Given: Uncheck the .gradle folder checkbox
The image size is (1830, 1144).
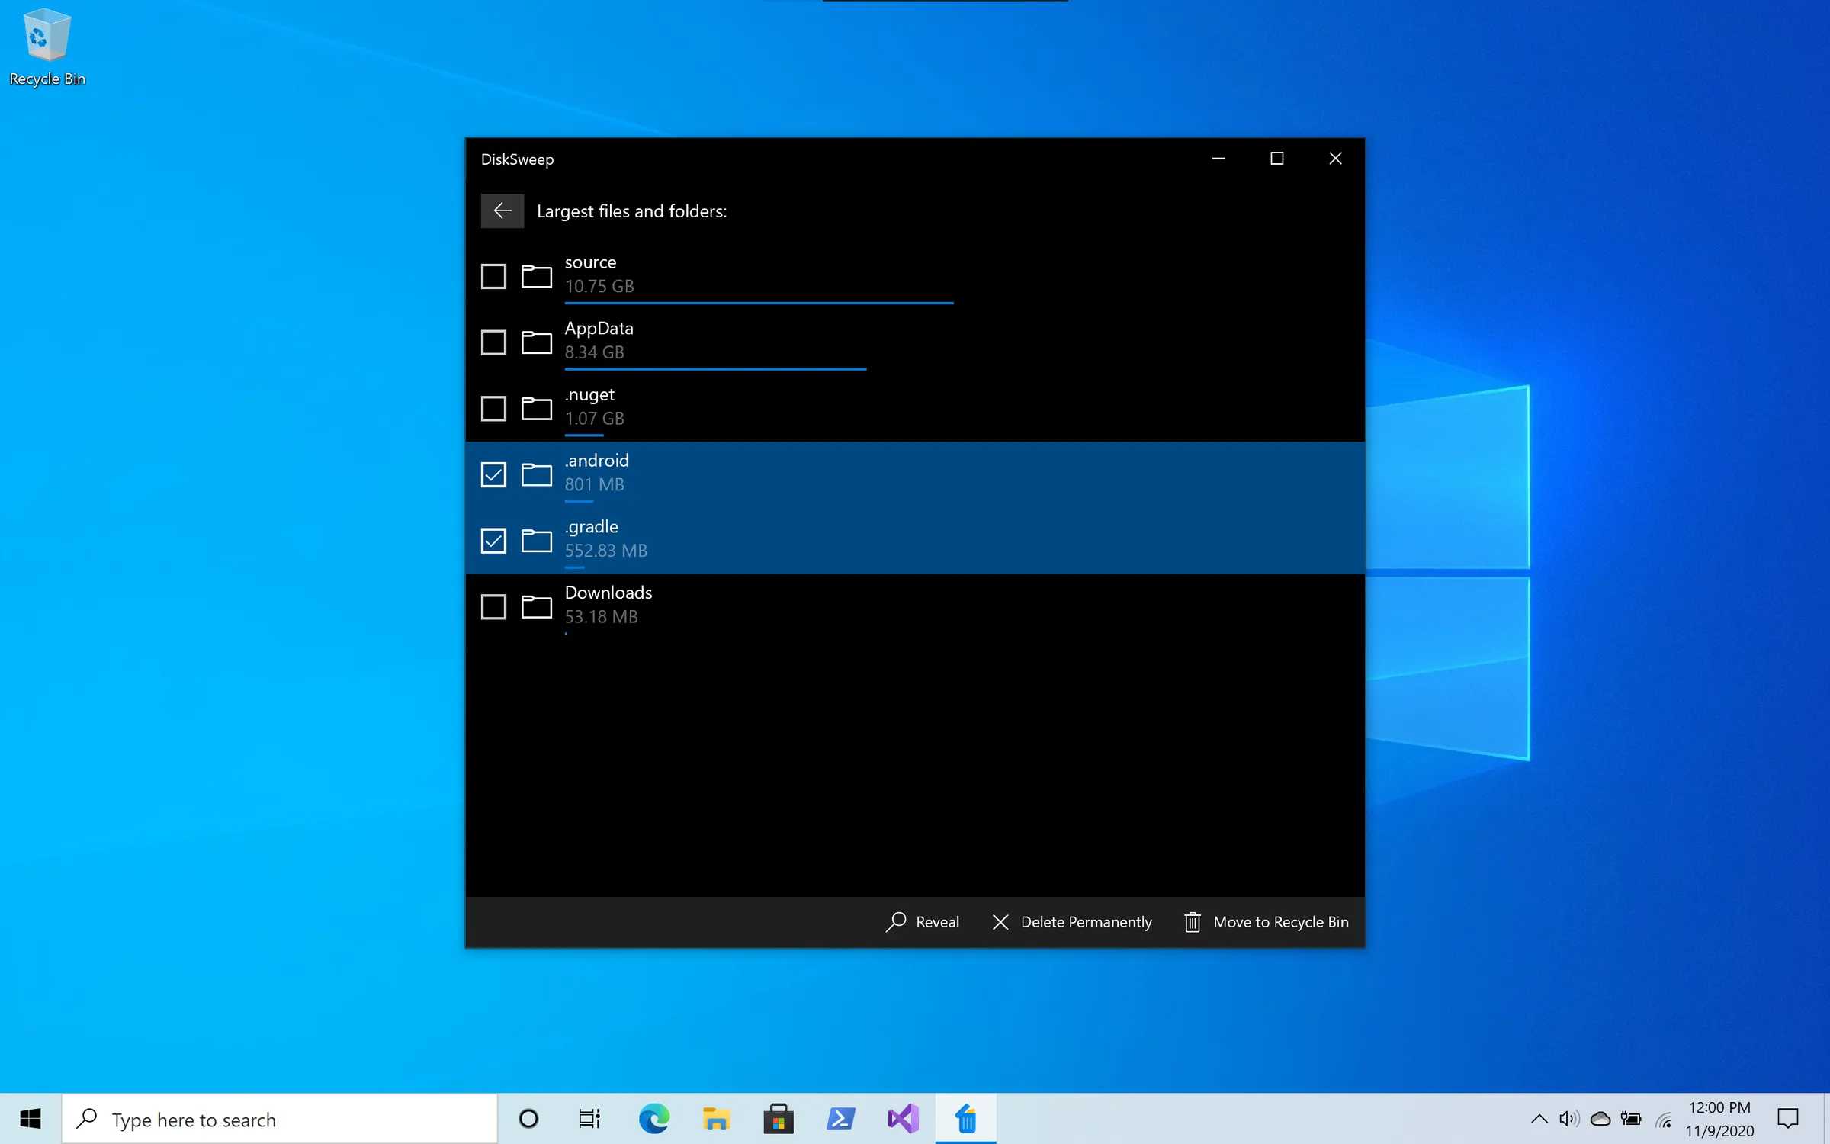Looking at the screenshot, I should pos(493,541).
